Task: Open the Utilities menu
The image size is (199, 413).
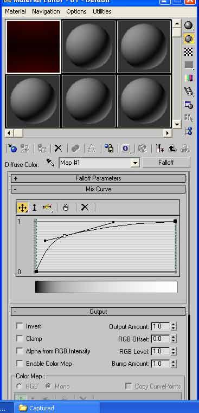Action: point(102,11)
